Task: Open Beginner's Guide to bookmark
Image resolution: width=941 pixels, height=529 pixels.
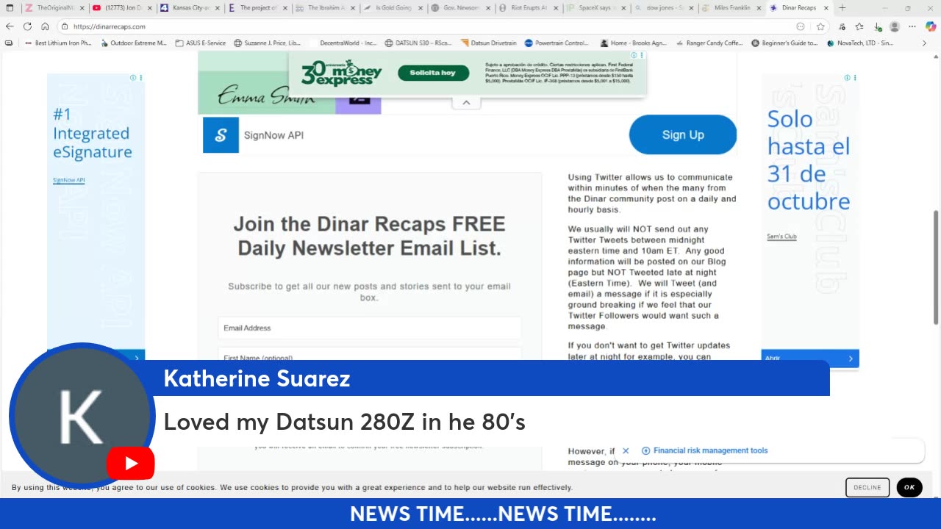Action: [784, 43]
